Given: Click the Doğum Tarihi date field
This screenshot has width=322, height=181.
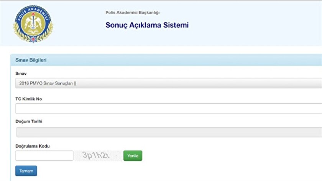Looking at the screenshot, I should (169, 132).
